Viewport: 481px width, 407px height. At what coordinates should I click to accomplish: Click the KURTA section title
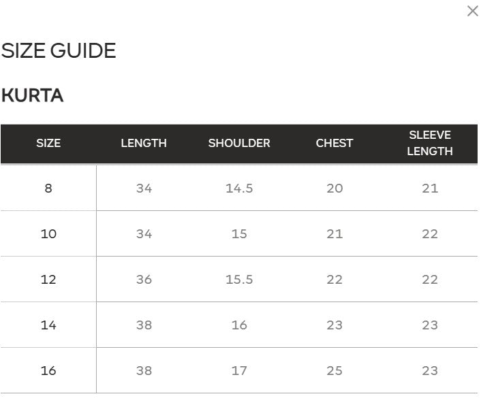[x=33, y=96]
